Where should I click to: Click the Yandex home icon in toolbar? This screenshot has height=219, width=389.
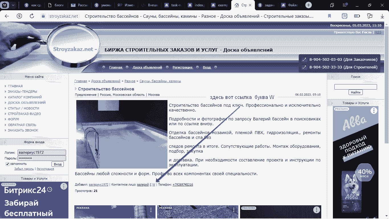tap(19, 16)
